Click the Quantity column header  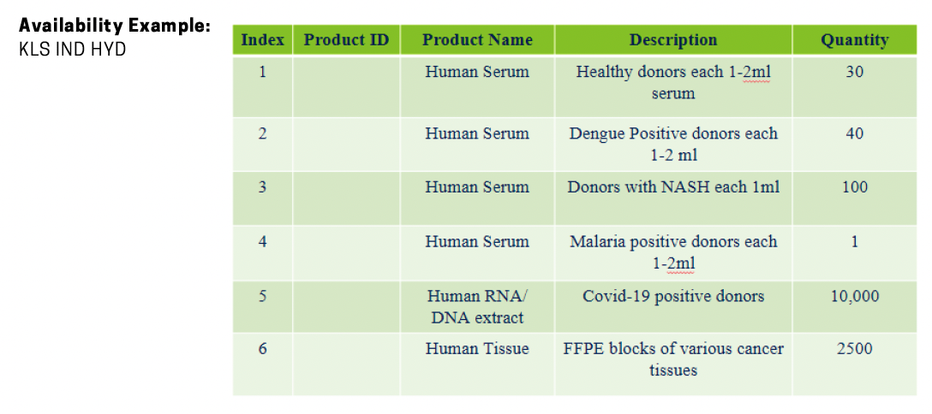tap(854, 40)
